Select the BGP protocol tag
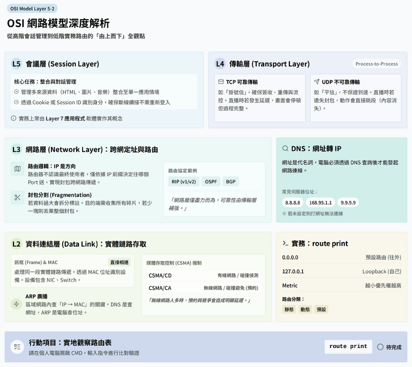 point(231,181)
